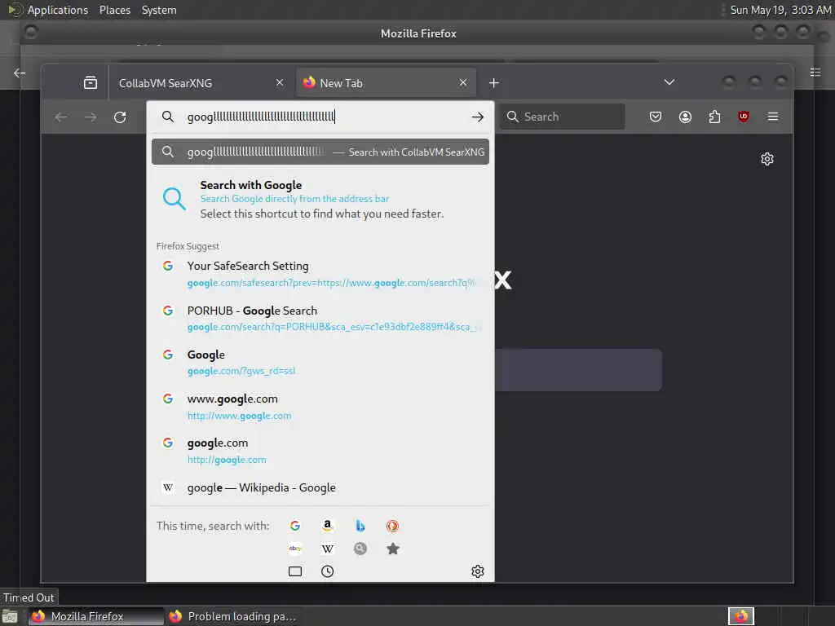Open the Firefox account icon
Viewport: 835px width, 626px height.
point(685,117)
